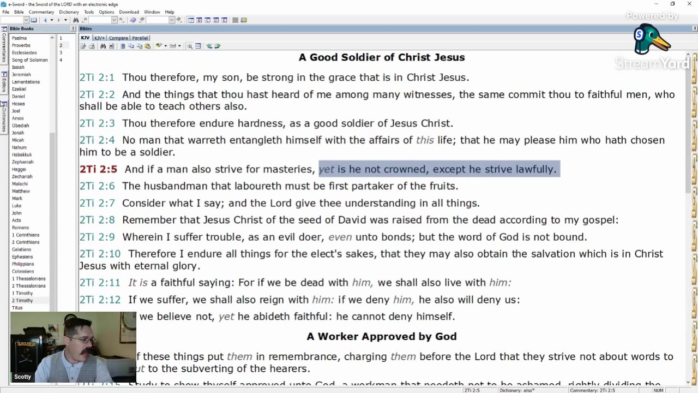Open the Dictionary menu
This screenshot has height=393, width=698.
[x=69, y=12]
